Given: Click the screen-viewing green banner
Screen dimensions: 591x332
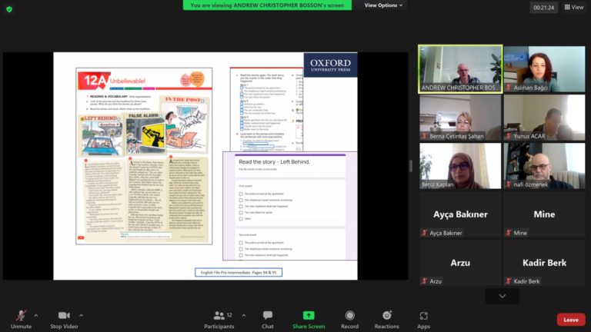Looking at the screenshot, I should (x=267, y=5).
